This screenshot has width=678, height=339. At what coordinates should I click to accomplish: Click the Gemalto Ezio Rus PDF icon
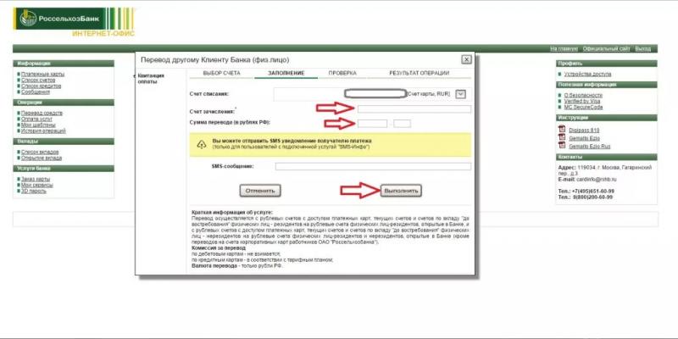[561, 146]
